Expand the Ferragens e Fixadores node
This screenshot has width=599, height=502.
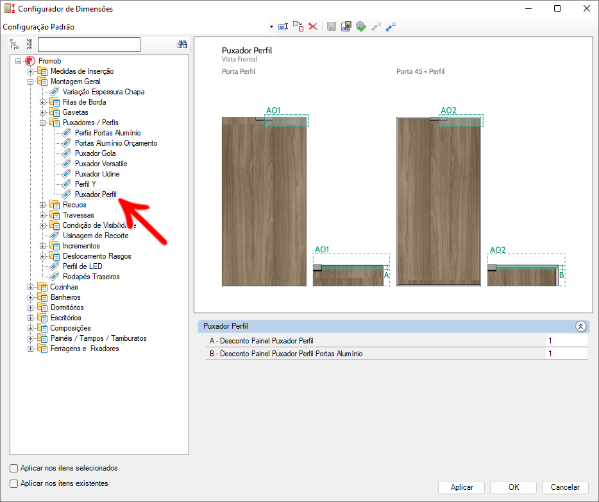(30, 349)
